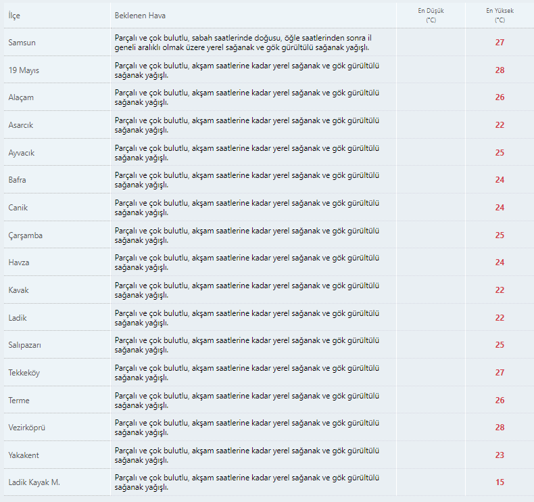Click Asarcık's expected weather description
This screenshot has width=534, height=502.
247,125
